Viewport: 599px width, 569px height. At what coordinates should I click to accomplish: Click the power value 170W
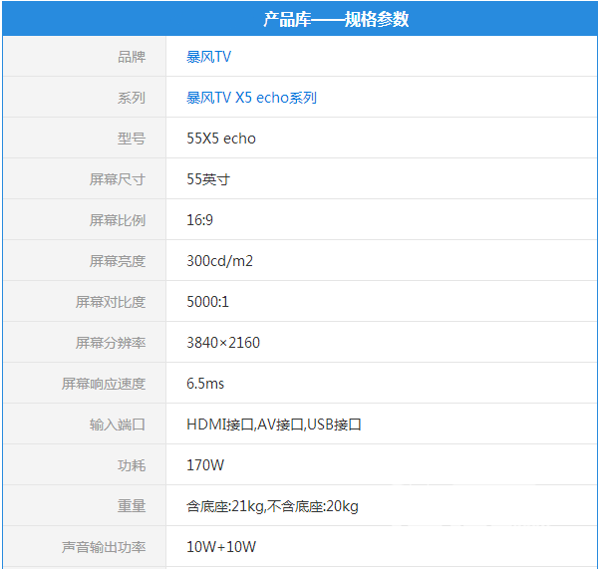pos(205,465)
